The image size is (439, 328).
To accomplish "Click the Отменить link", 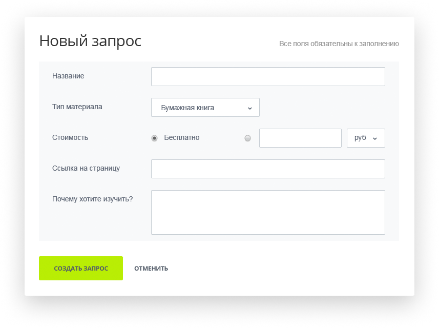I will [x=151, y=269].
